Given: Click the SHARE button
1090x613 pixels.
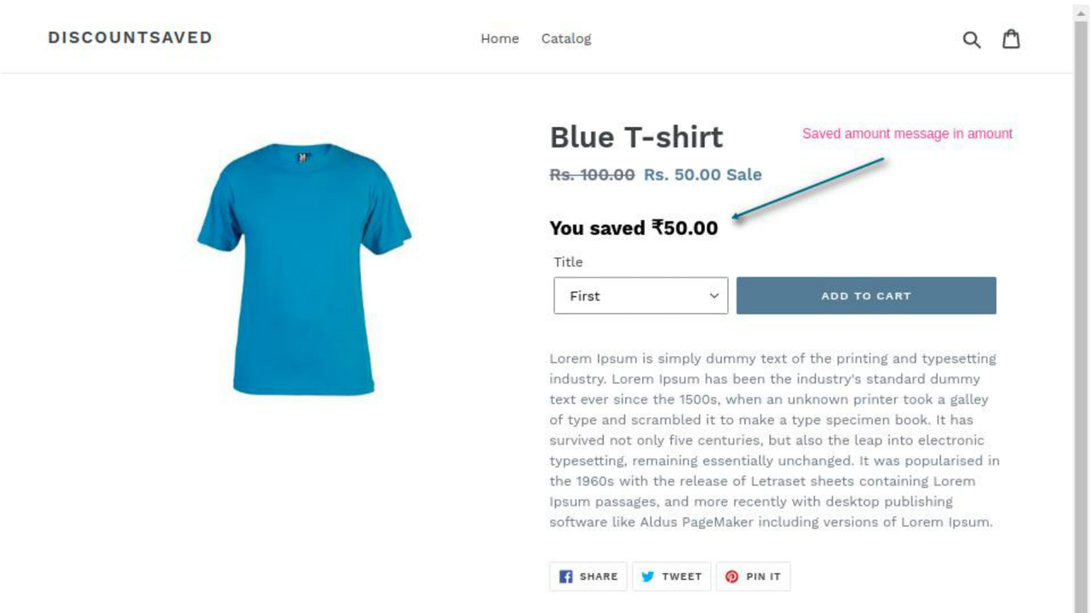Looking at the screenshot, I should click(x=588, y=576).
